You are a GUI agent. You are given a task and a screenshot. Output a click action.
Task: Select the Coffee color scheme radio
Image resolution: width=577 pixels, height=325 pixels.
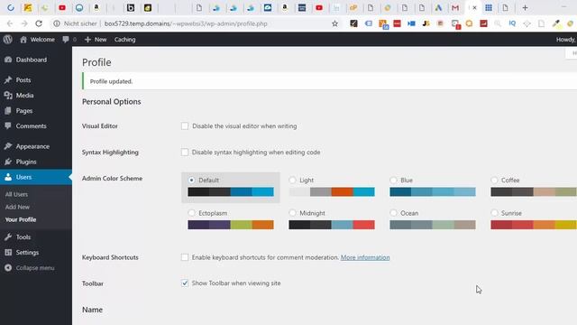[494, 181]
